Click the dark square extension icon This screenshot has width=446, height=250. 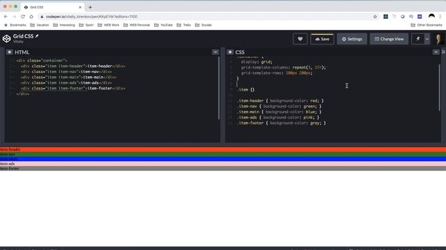(x=385, y=17)
